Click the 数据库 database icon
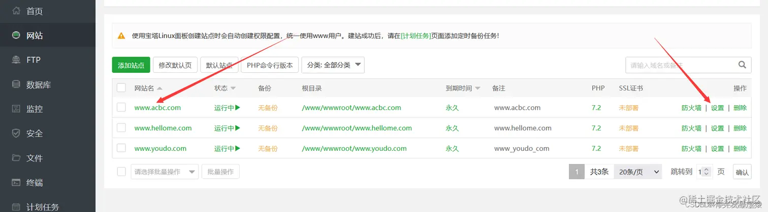768x212 pixels. 16,84
